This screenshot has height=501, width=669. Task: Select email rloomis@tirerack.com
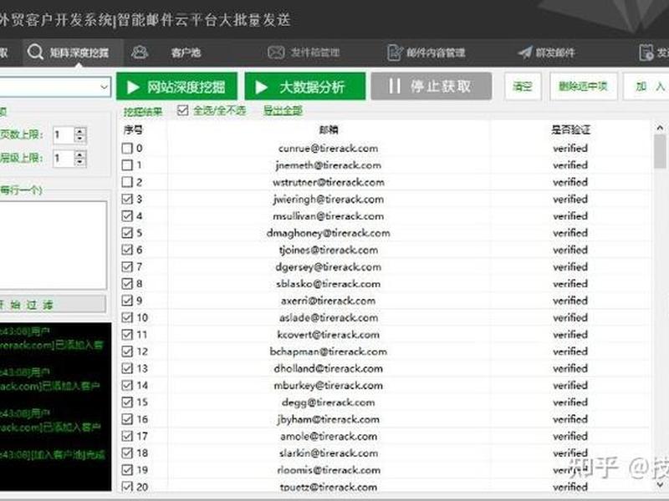coord(329,470)
